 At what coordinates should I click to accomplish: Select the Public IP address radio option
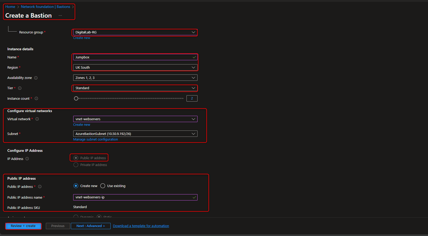(x=76, y=158)
